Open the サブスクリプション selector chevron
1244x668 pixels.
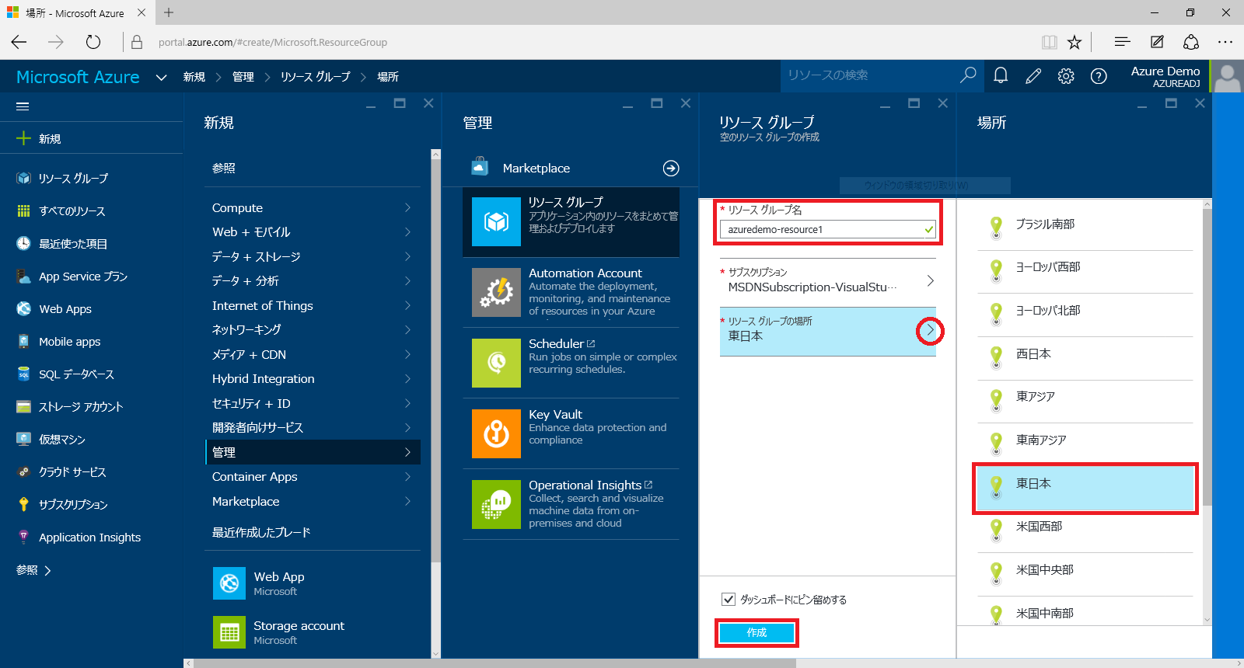931,280
